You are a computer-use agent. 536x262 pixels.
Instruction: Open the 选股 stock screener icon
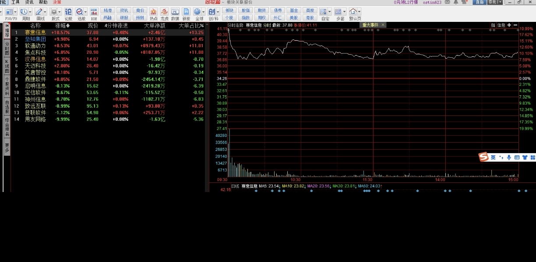click(x=79, y=11)
